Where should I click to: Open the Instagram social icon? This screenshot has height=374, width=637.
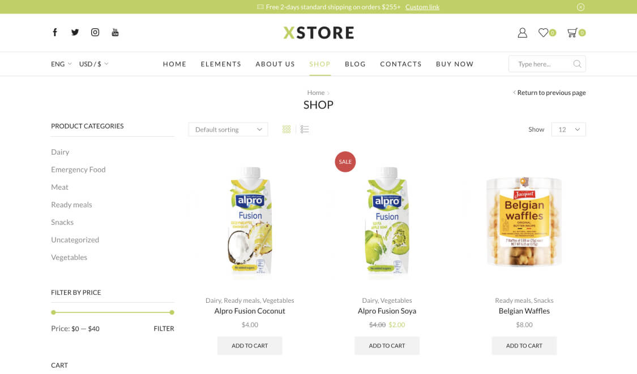(x=95, y=32)
